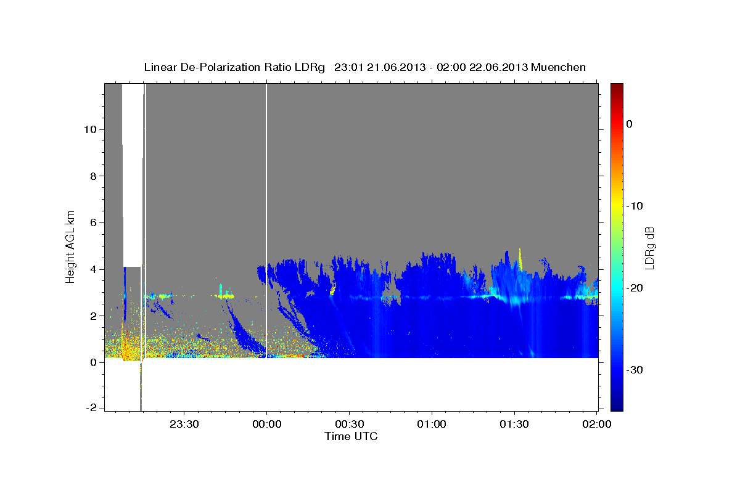Click the colorbar value 0 label

[x=630, y=124]
